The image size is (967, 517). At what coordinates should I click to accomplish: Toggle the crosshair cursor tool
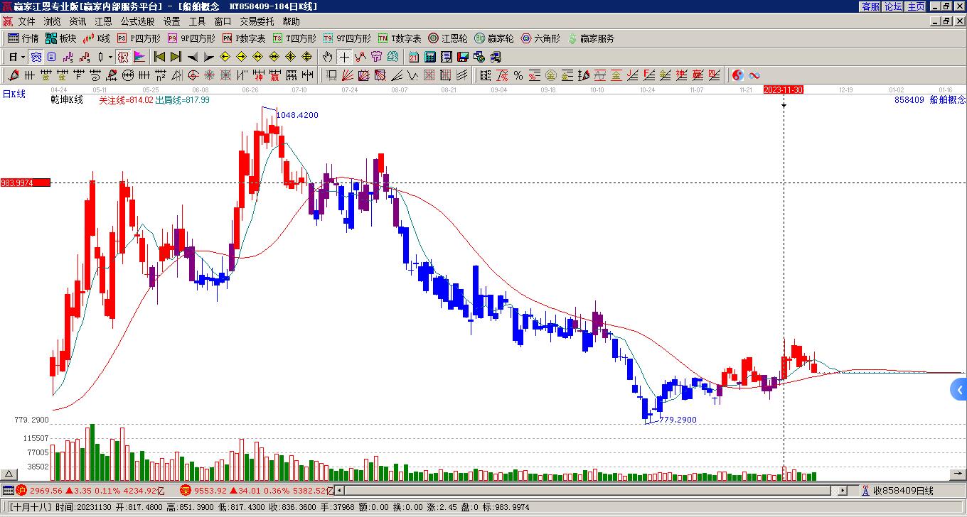[344, 57]
